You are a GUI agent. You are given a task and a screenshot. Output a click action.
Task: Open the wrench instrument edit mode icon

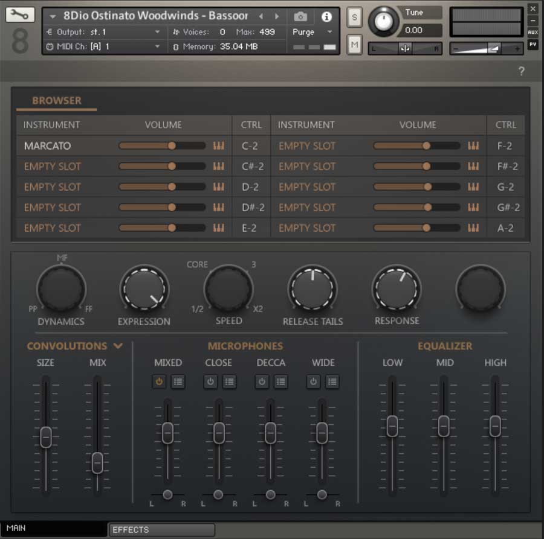[x=20, y=15]
